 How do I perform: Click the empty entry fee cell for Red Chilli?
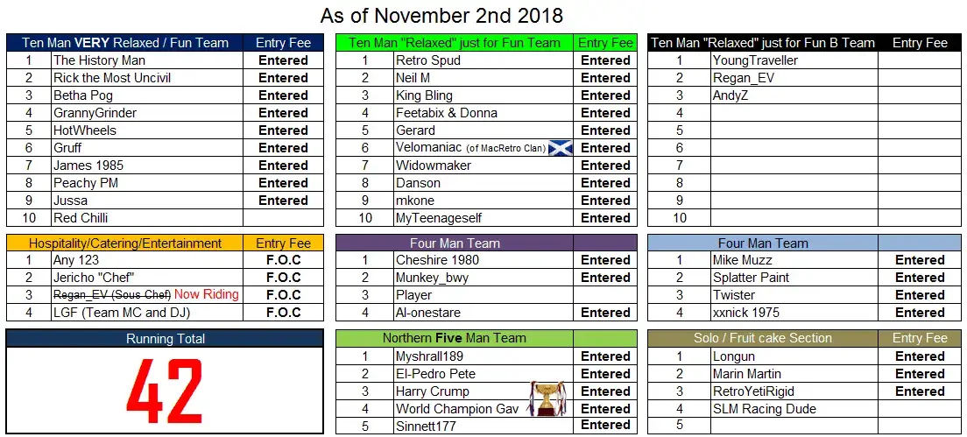[x=283, y=218]
